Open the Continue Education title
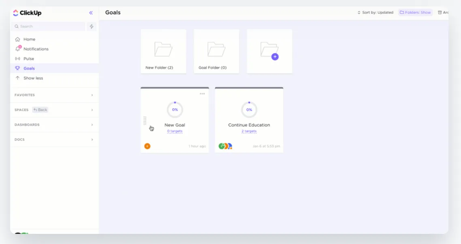 click(x=249, y=125)
